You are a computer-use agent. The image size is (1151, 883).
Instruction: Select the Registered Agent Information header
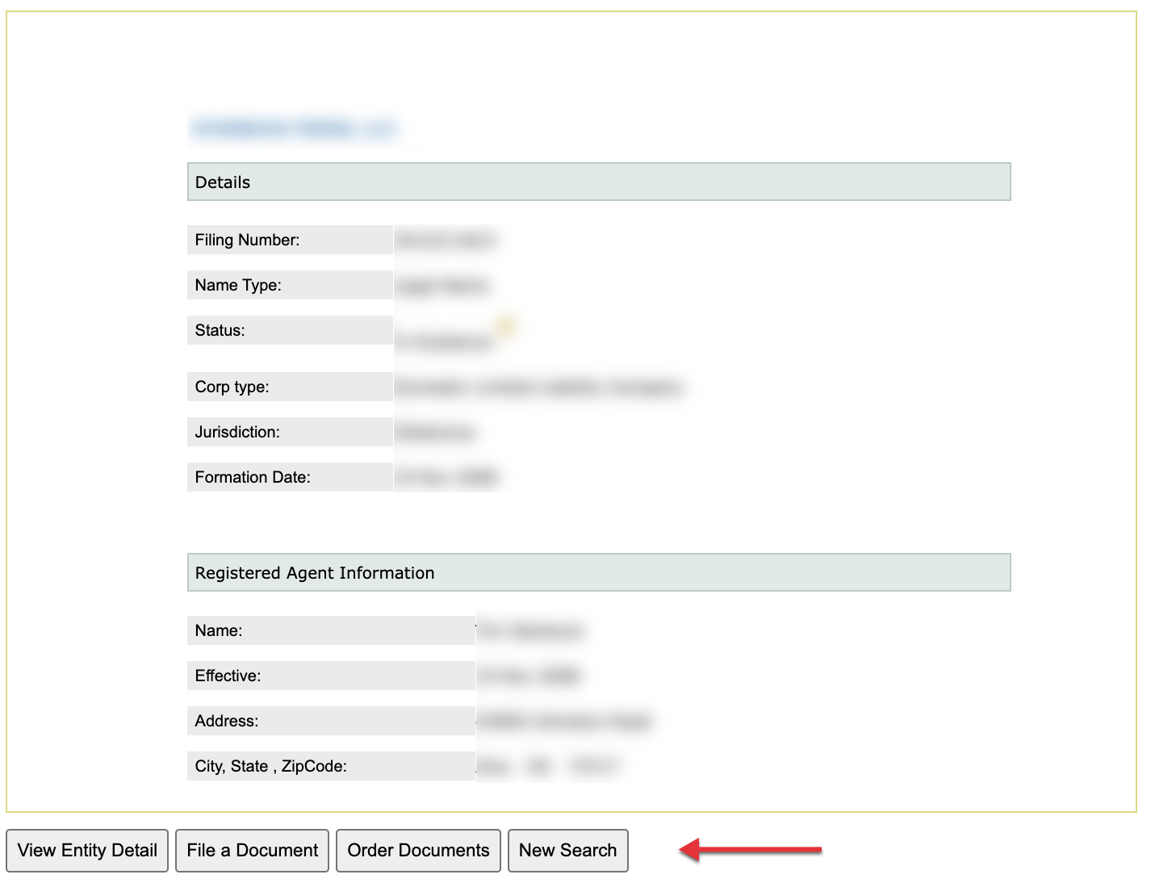pos(598,573)
